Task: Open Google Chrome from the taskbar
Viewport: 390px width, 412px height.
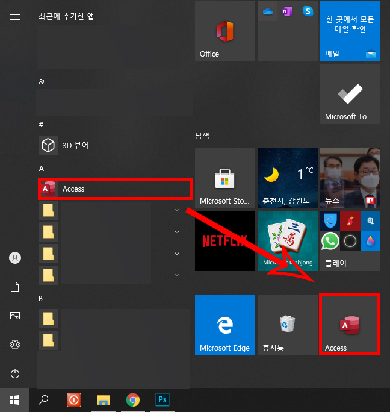Action: [x=133, y=400]
